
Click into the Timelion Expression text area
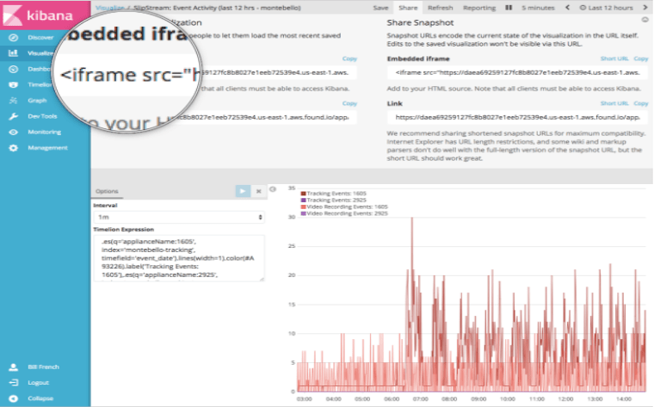(179, 258)
